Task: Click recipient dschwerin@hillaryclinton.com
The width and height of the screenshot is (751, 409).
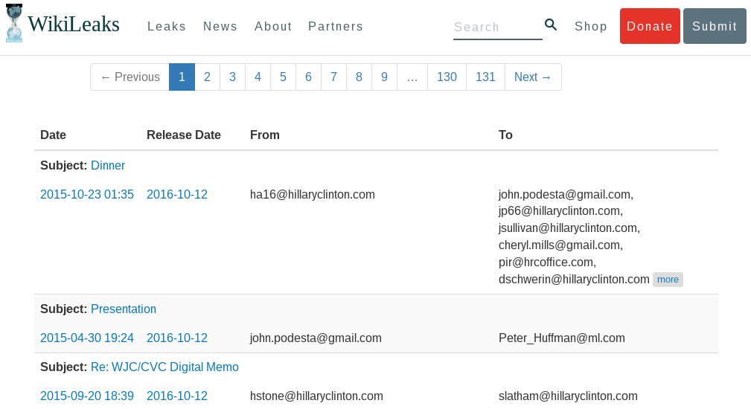Action: click(x=574, y=280)
